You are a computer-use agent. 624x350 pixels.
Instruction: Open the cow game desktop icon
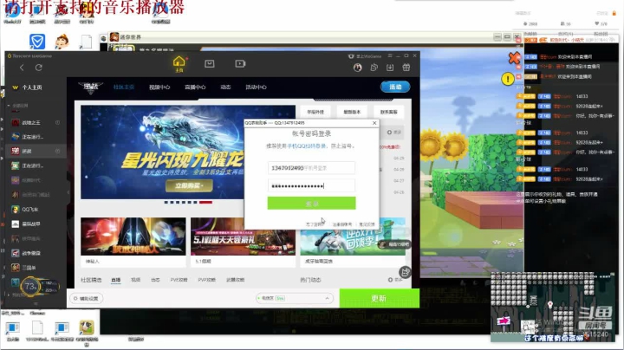tap(87, 327)
